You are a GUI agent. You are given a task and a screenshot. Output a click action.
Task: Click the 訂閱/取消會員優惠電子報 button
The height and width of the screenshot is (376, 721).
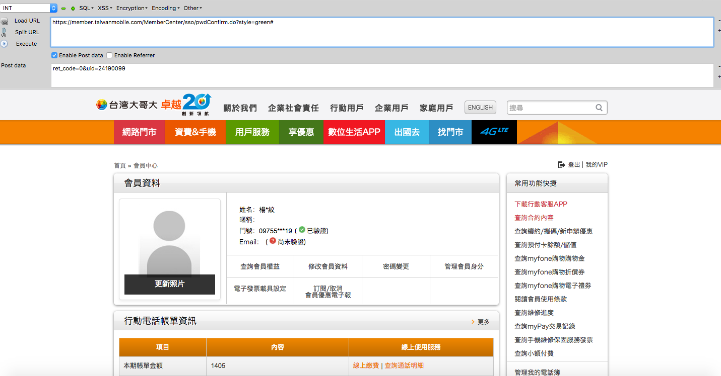[328, 292]
